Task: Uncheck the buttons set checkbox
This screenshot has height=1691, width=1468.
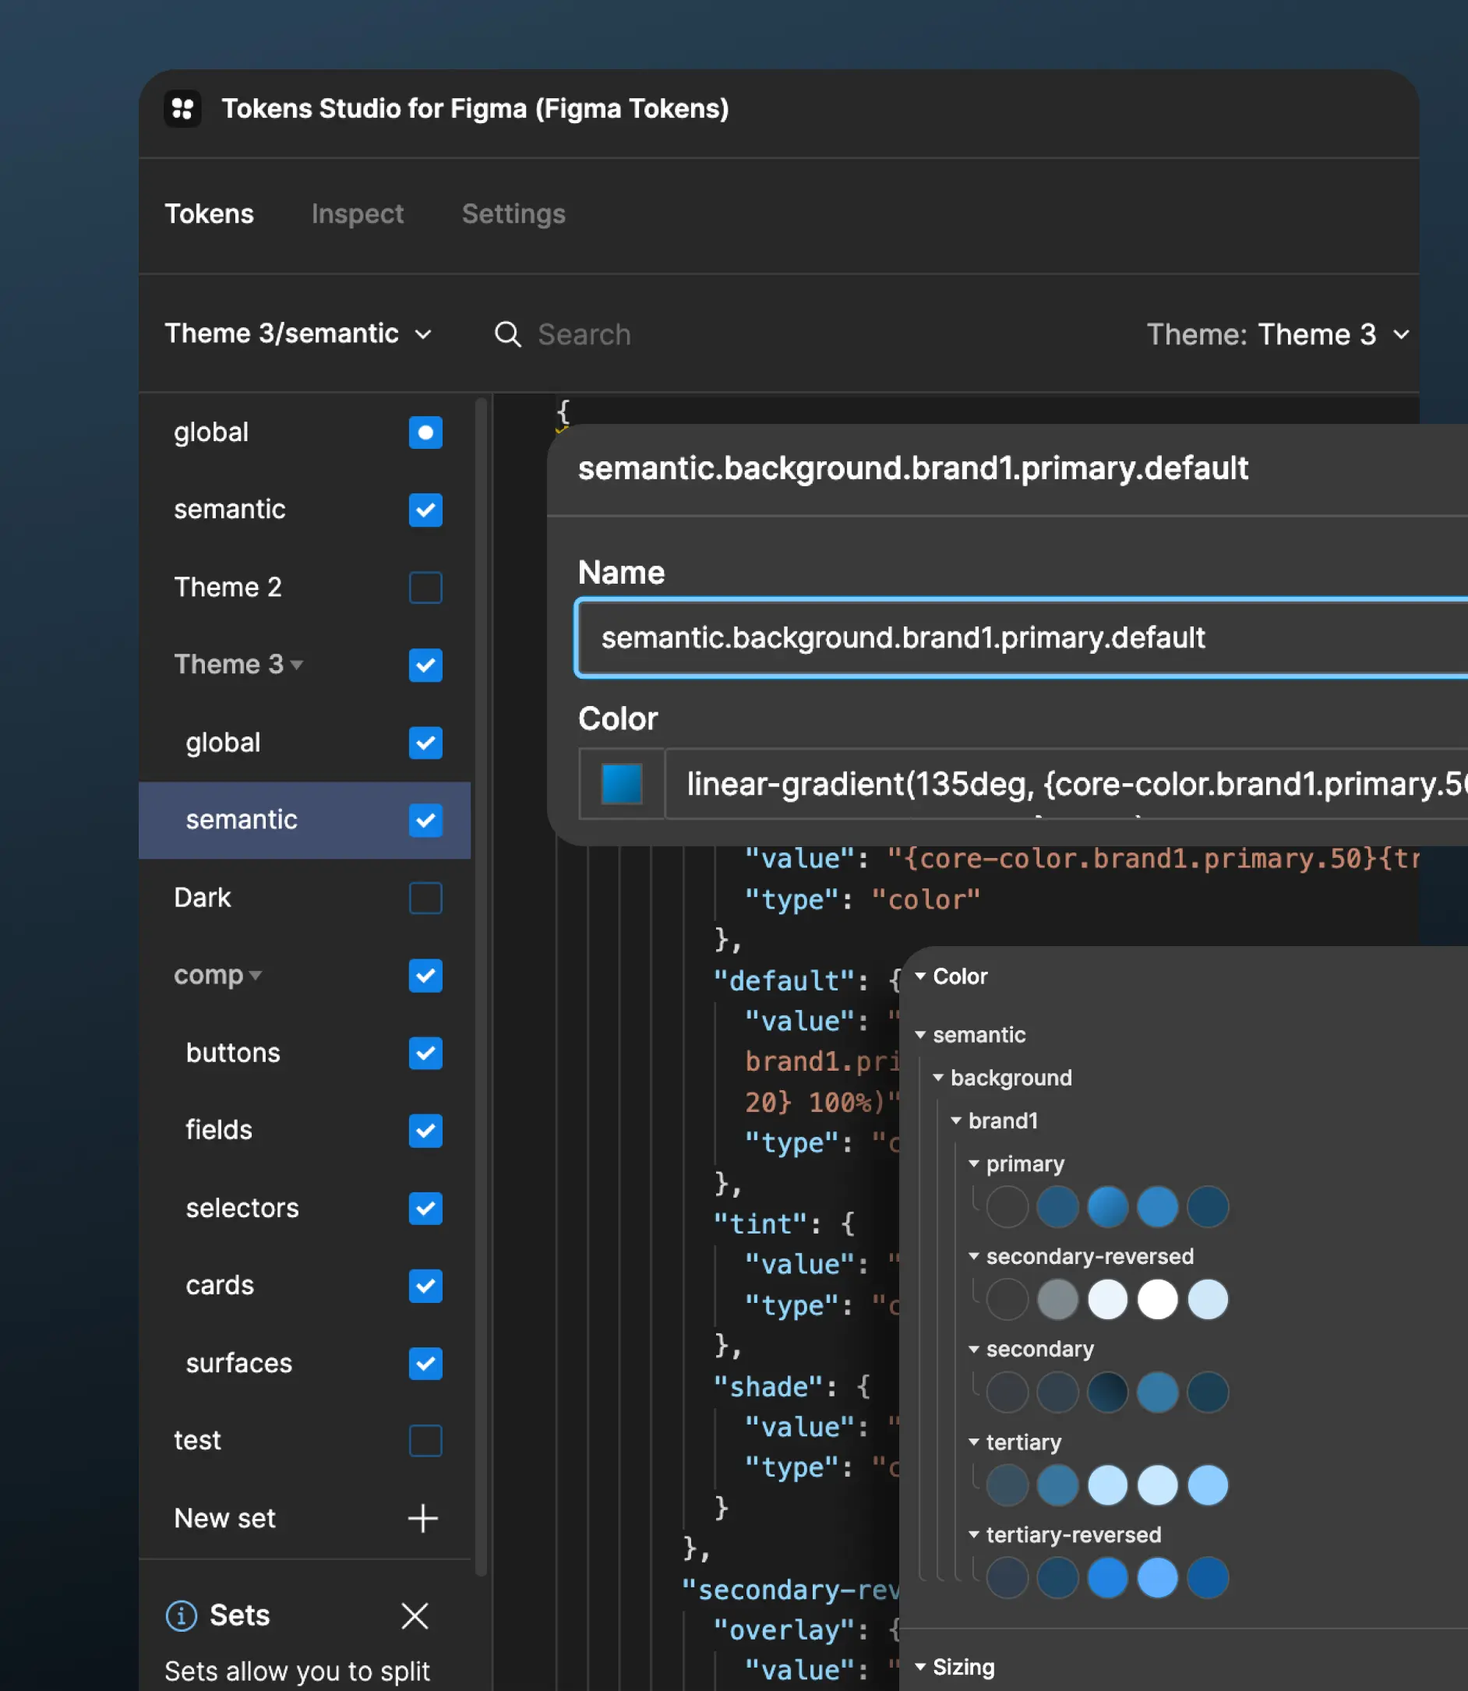Action: pos(425,1053)
